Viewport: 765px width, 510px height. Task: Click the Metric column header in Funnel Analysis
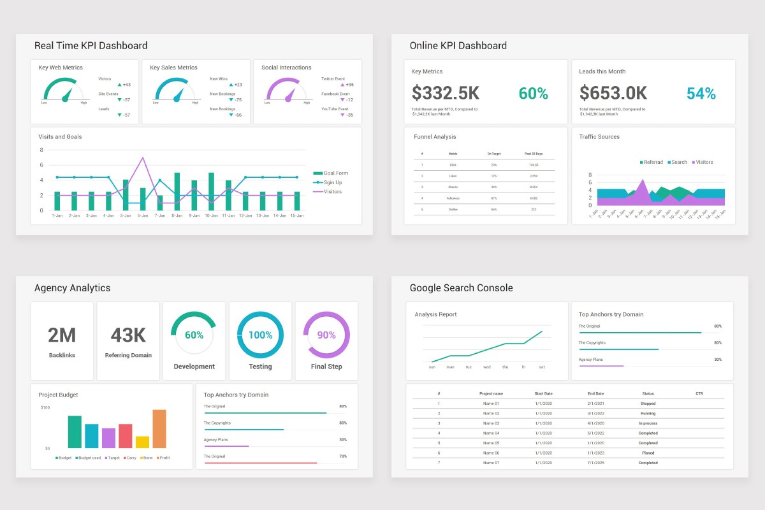click(x=453, y=154)
